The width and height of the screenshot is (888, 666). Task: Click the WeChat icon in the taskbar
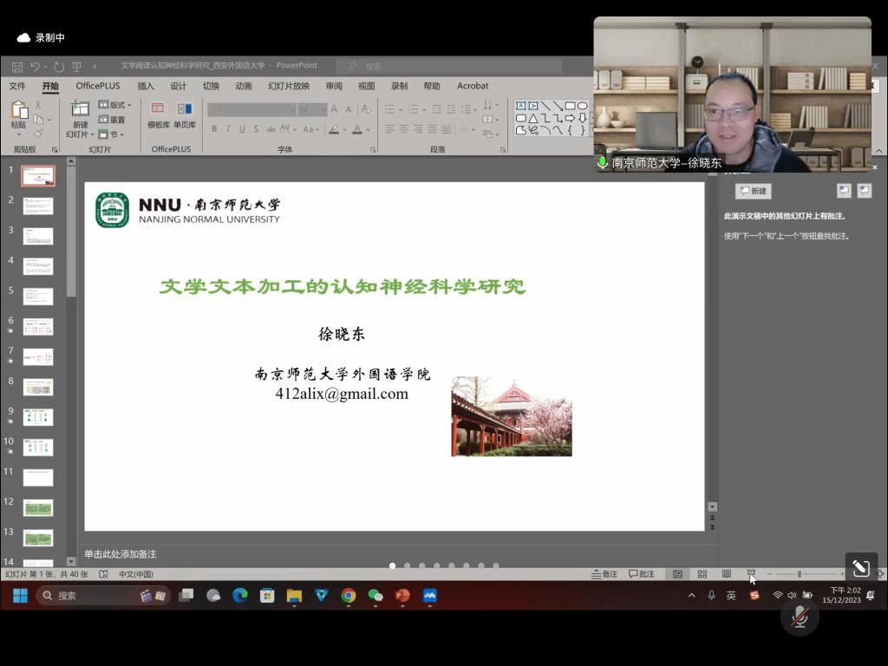tap(375, 596)
